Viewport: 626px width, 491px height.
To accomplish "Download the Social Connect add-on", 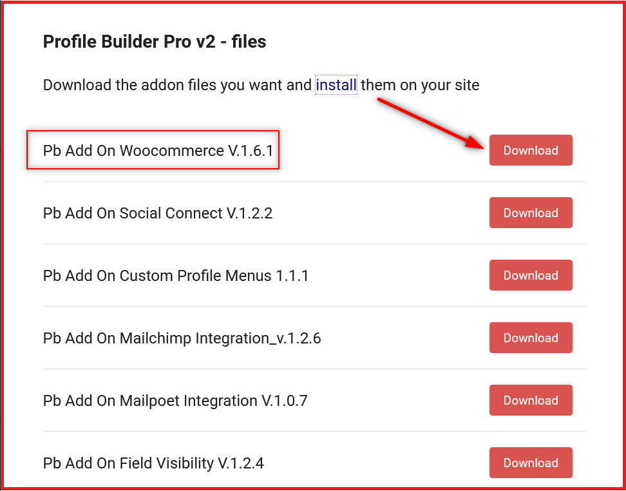I will click(531, 213).
